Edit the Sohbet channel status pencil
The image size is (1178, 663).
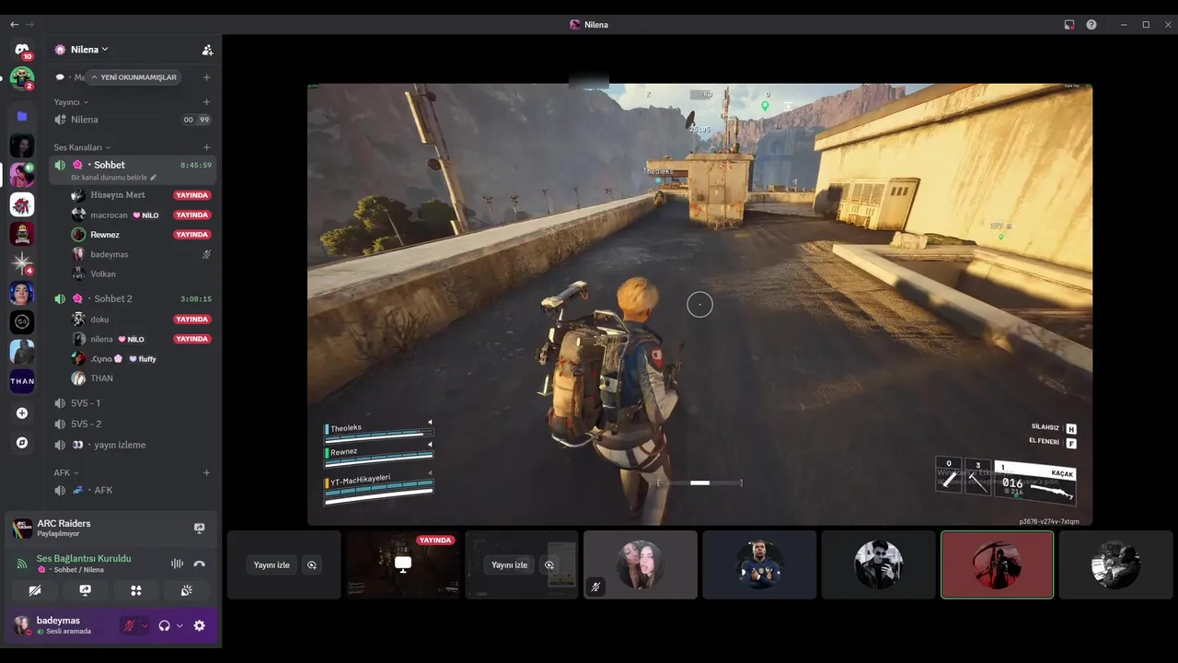click(x=154, y=178)
